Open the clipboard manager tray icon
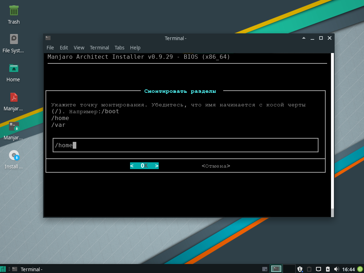364x273 pixels. tap(309, 269)
